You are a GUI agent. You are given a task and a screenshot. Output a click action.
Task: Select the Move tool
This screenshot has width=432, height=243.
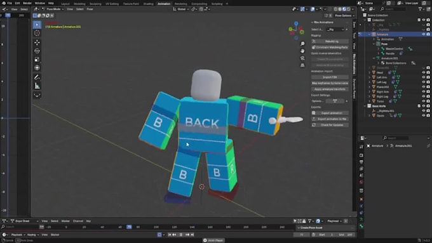tap(37, 43)
